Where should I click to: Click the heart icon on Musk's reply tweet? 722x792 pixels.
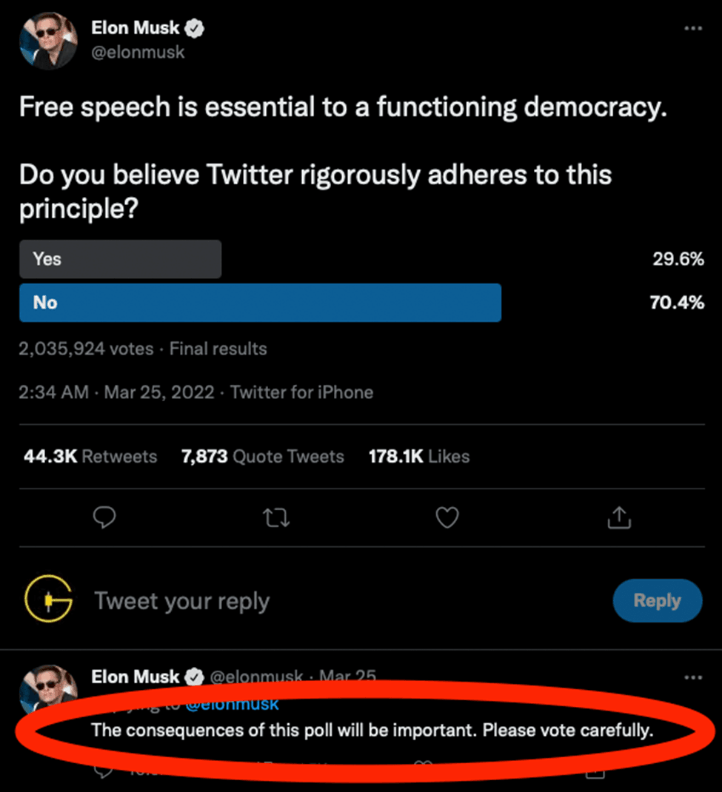(x=423, y=771)
